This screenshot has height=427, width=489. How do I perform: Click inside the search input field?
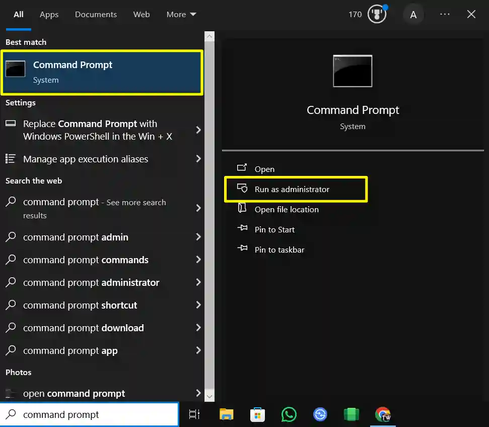tap(91, 414)
